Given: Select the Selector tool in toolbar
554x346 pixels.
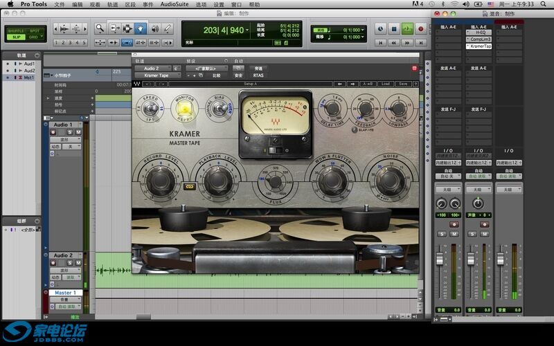Looking at the screenshot, I should click(127, 28).
